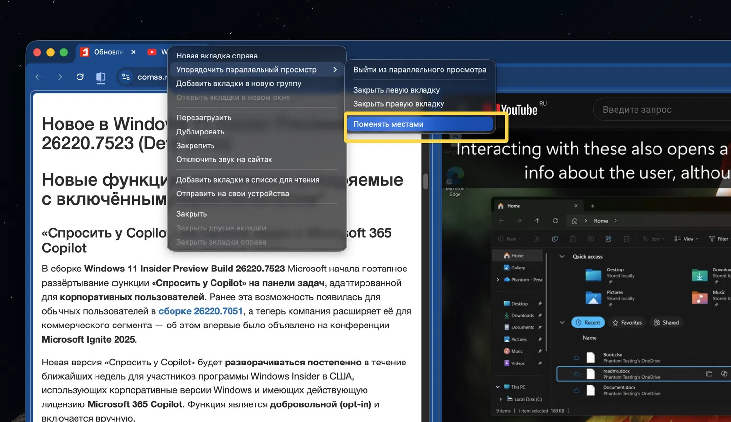This screenshot has width=731, height=422.
Task: Click the Microsoft Edge desktop icon in the video
Action: pyautogui.click(x=455, y=181)
